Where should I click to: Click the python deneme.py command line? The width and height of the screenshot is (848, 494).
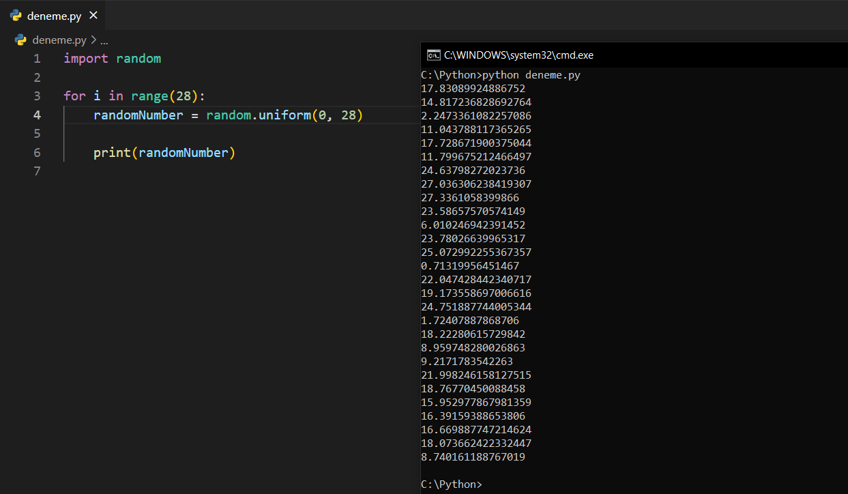501,75
